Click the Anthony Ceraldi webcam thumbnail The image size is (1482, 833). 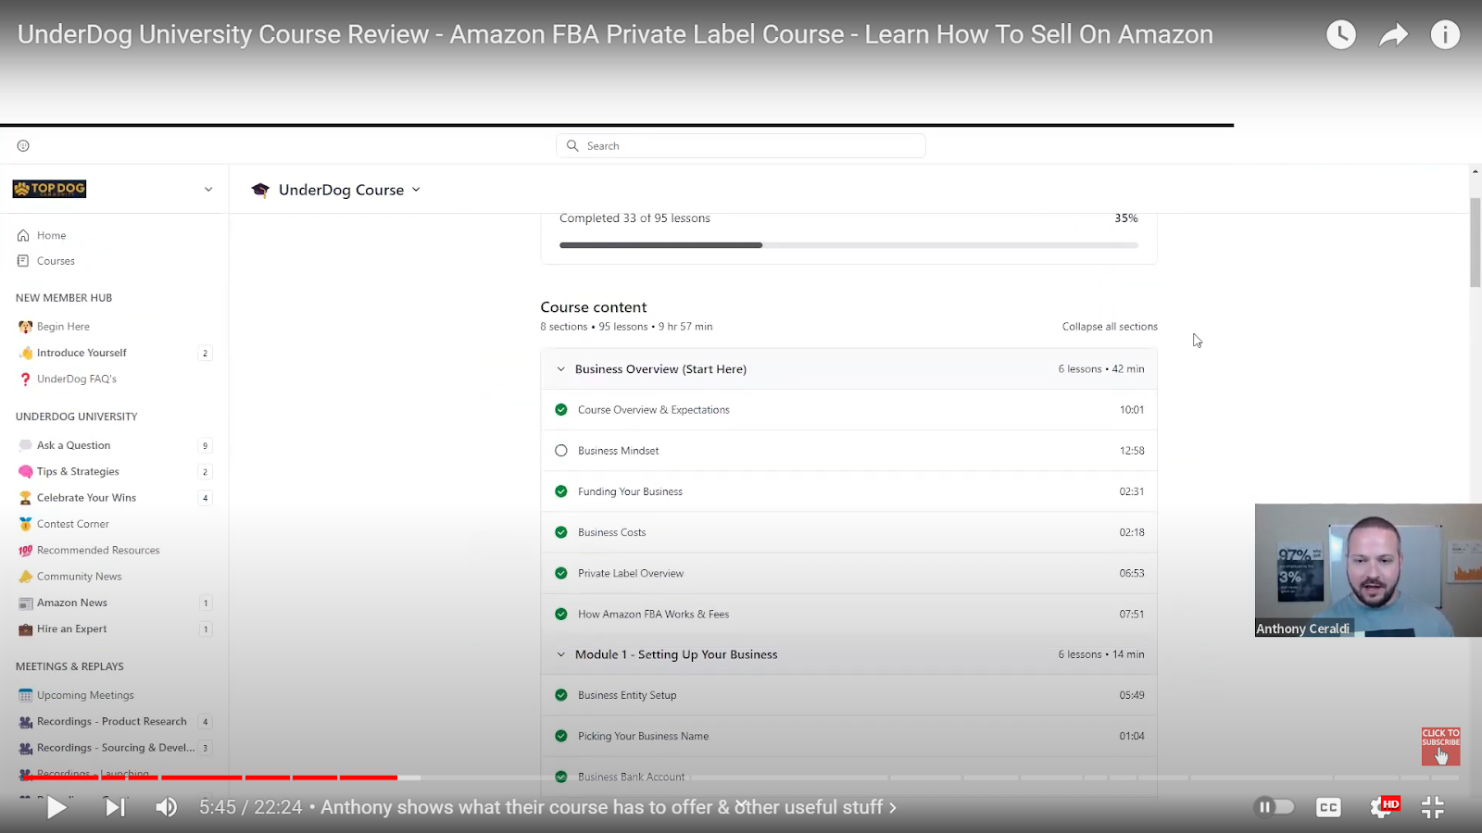pyautogui.click(x=1368, y=570)
